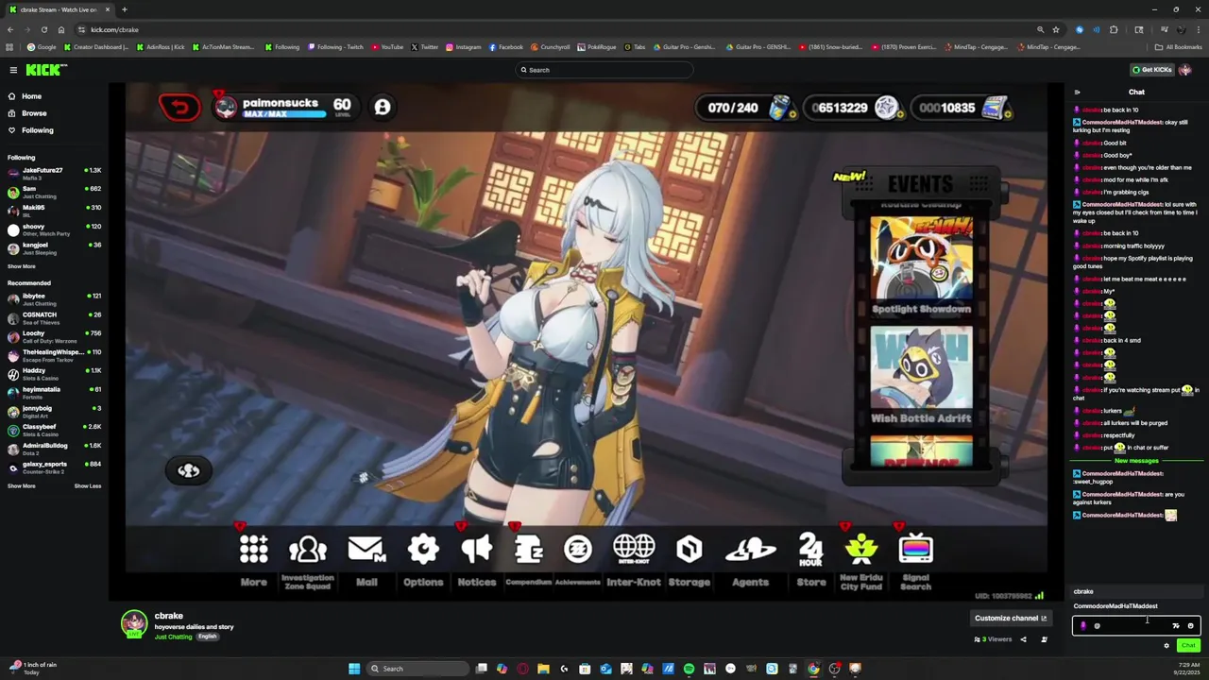Collapse Recommended list with Show Less

tap(88, 486)
